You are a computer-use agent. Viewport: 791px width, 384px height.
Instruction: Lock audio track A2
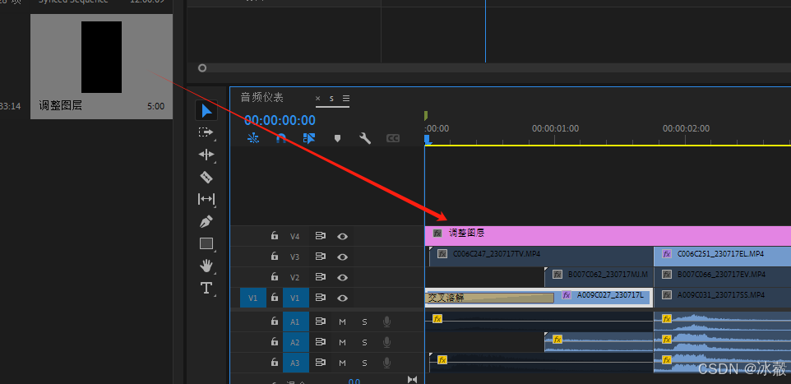coord(275,341)
